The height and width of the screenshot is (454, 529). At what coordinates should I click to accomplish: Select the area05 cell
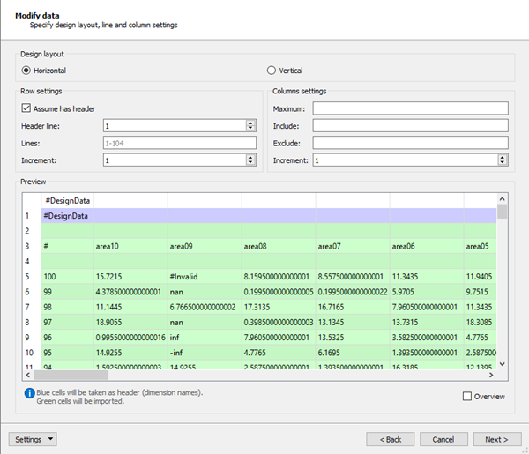(x=481, y=246)
